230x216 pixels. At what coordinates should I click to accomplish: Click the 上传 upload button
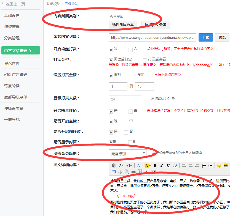click(206, 37)
